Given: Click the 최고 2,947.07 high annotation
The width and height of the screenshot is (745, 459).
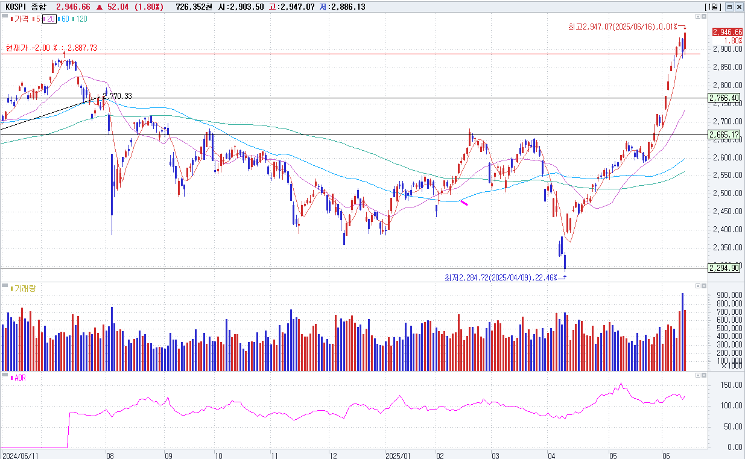Looking at the screenshot, I should point(627,27).
